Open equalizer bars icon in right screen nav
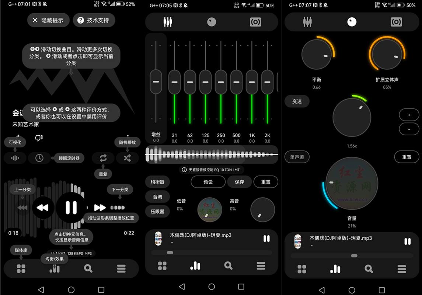Screen dimensions: 422x295 [x=335, y=268]
